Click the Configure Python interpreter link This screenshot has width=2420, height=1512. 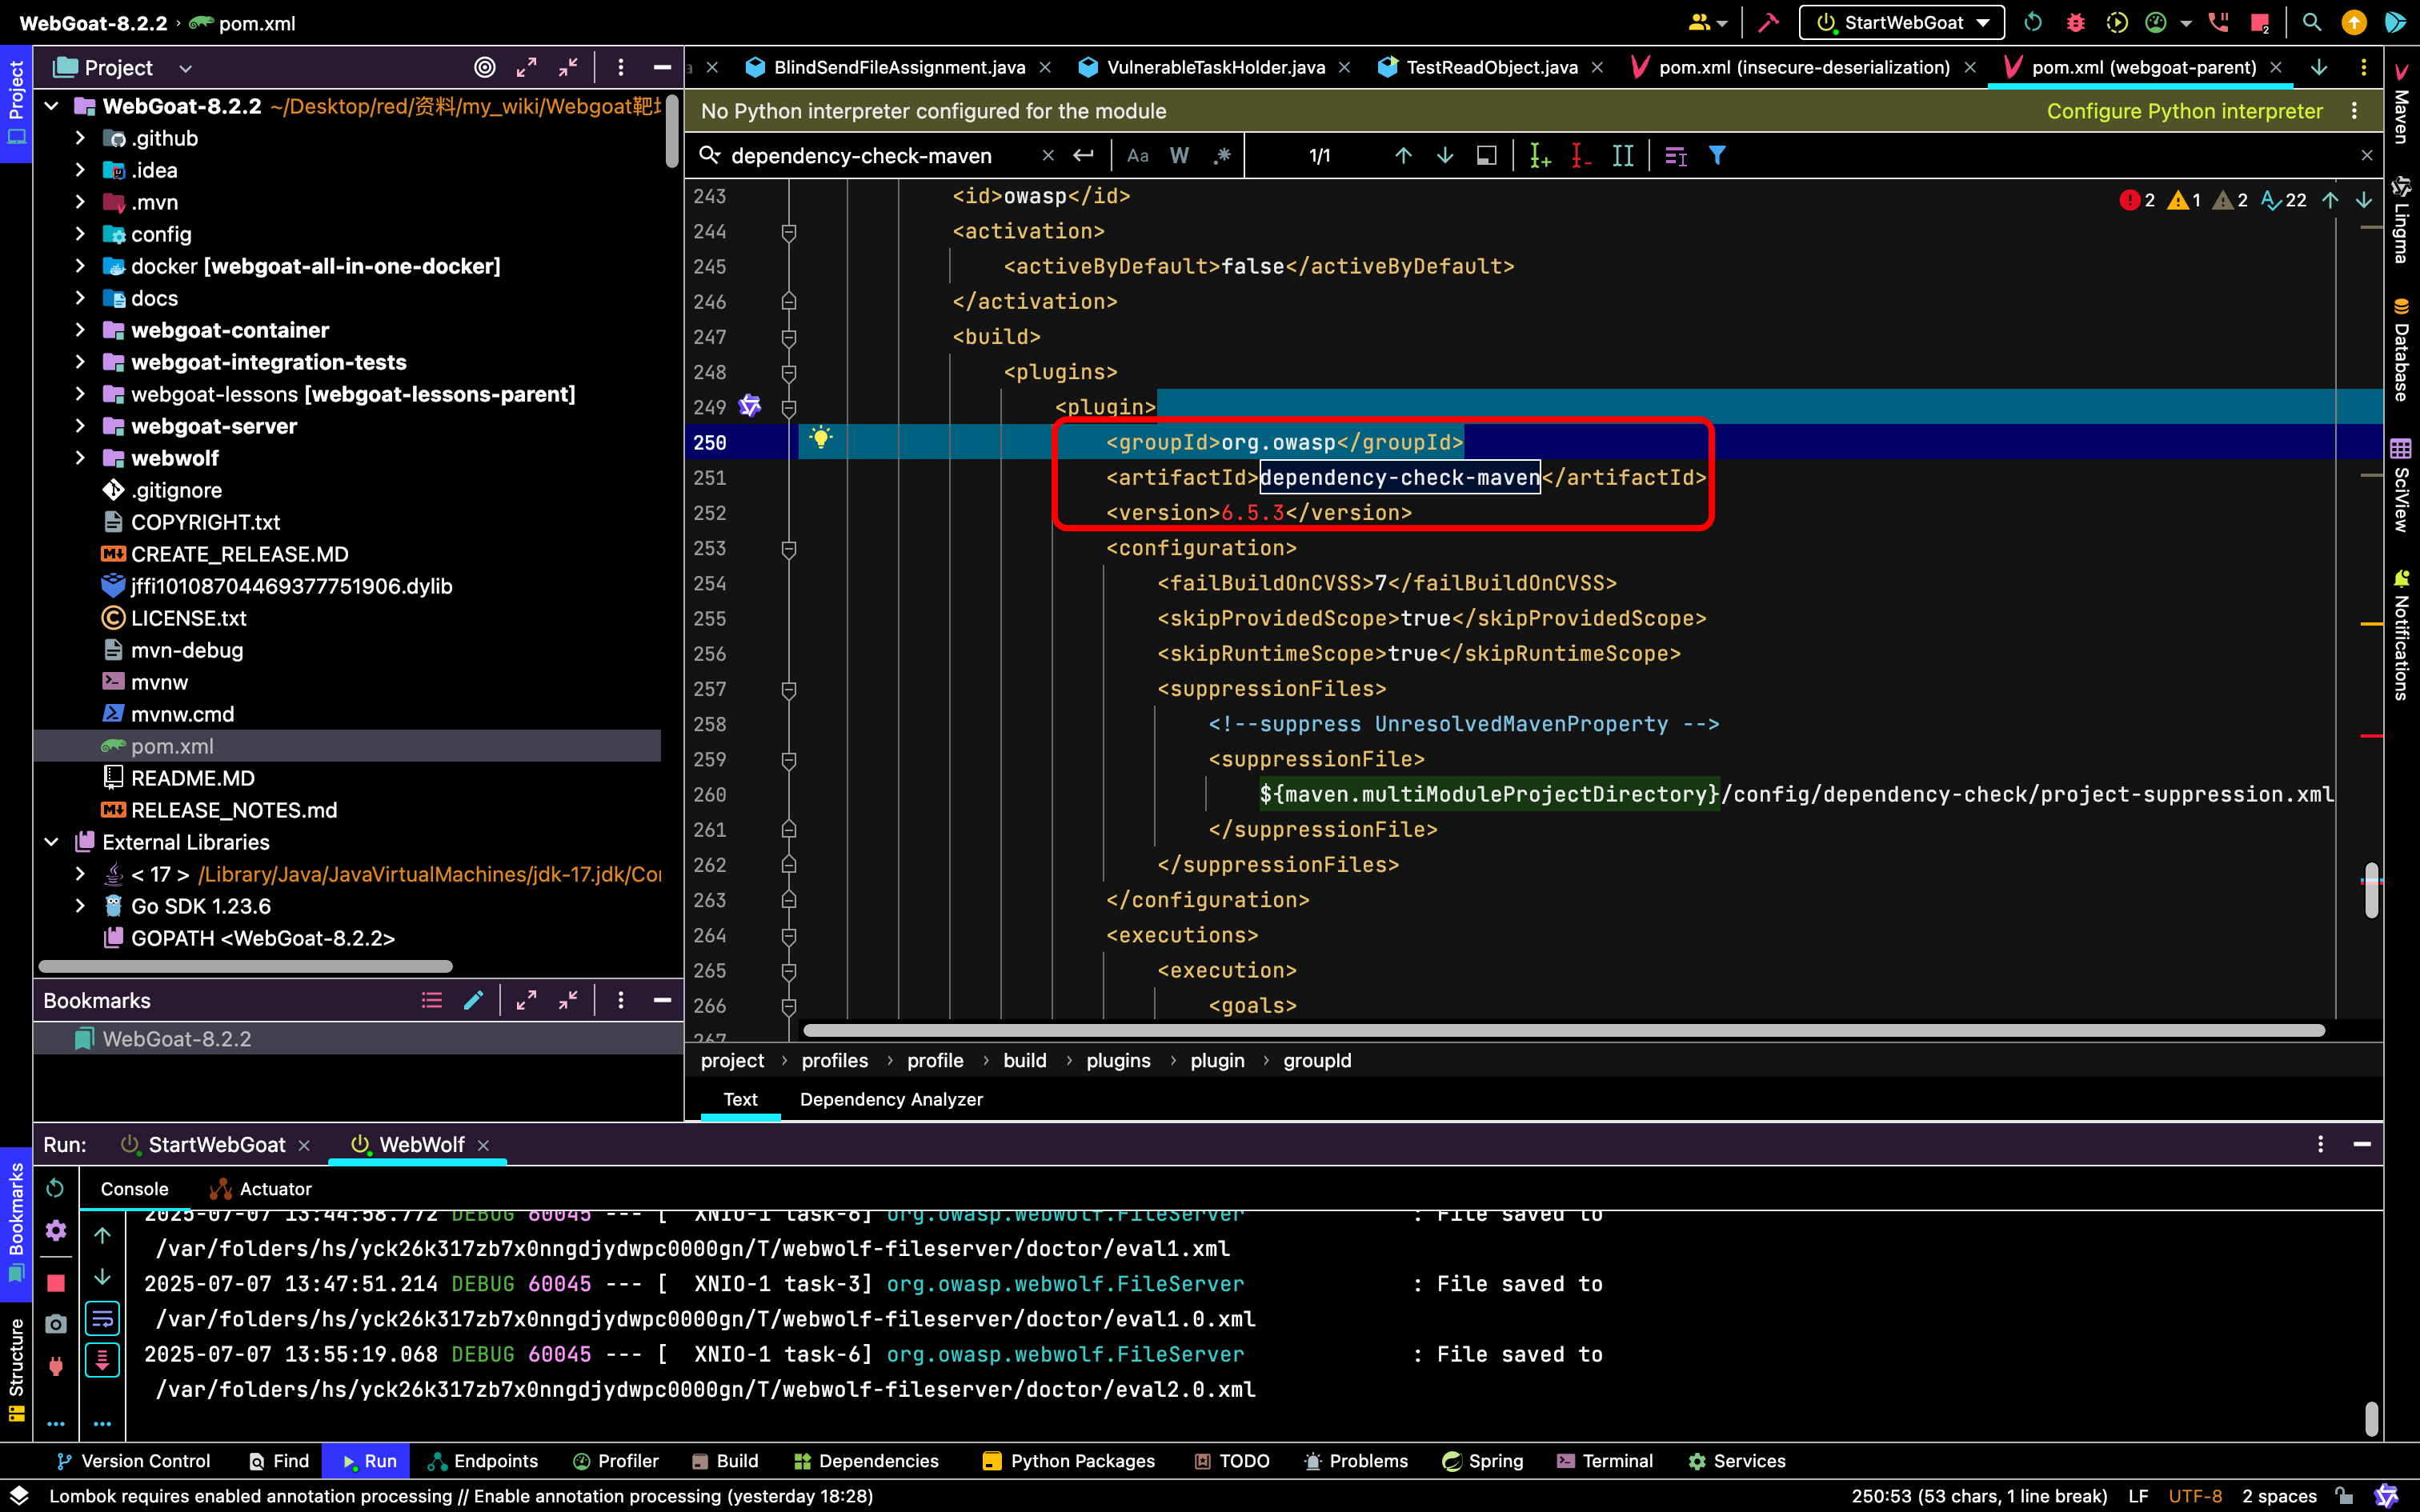coord(2184,111)
